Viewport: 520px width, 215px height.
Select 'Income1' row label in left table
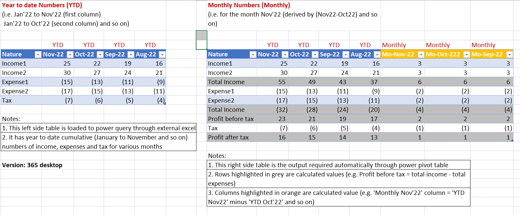coord(14,64)
